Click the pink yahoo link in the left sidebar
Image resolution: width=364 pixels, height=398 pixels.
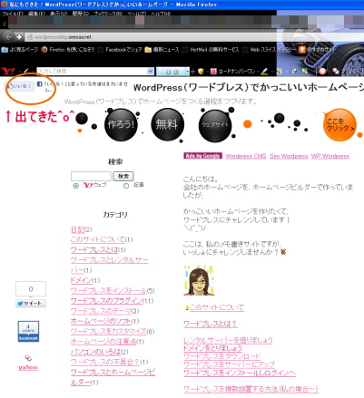28,367
